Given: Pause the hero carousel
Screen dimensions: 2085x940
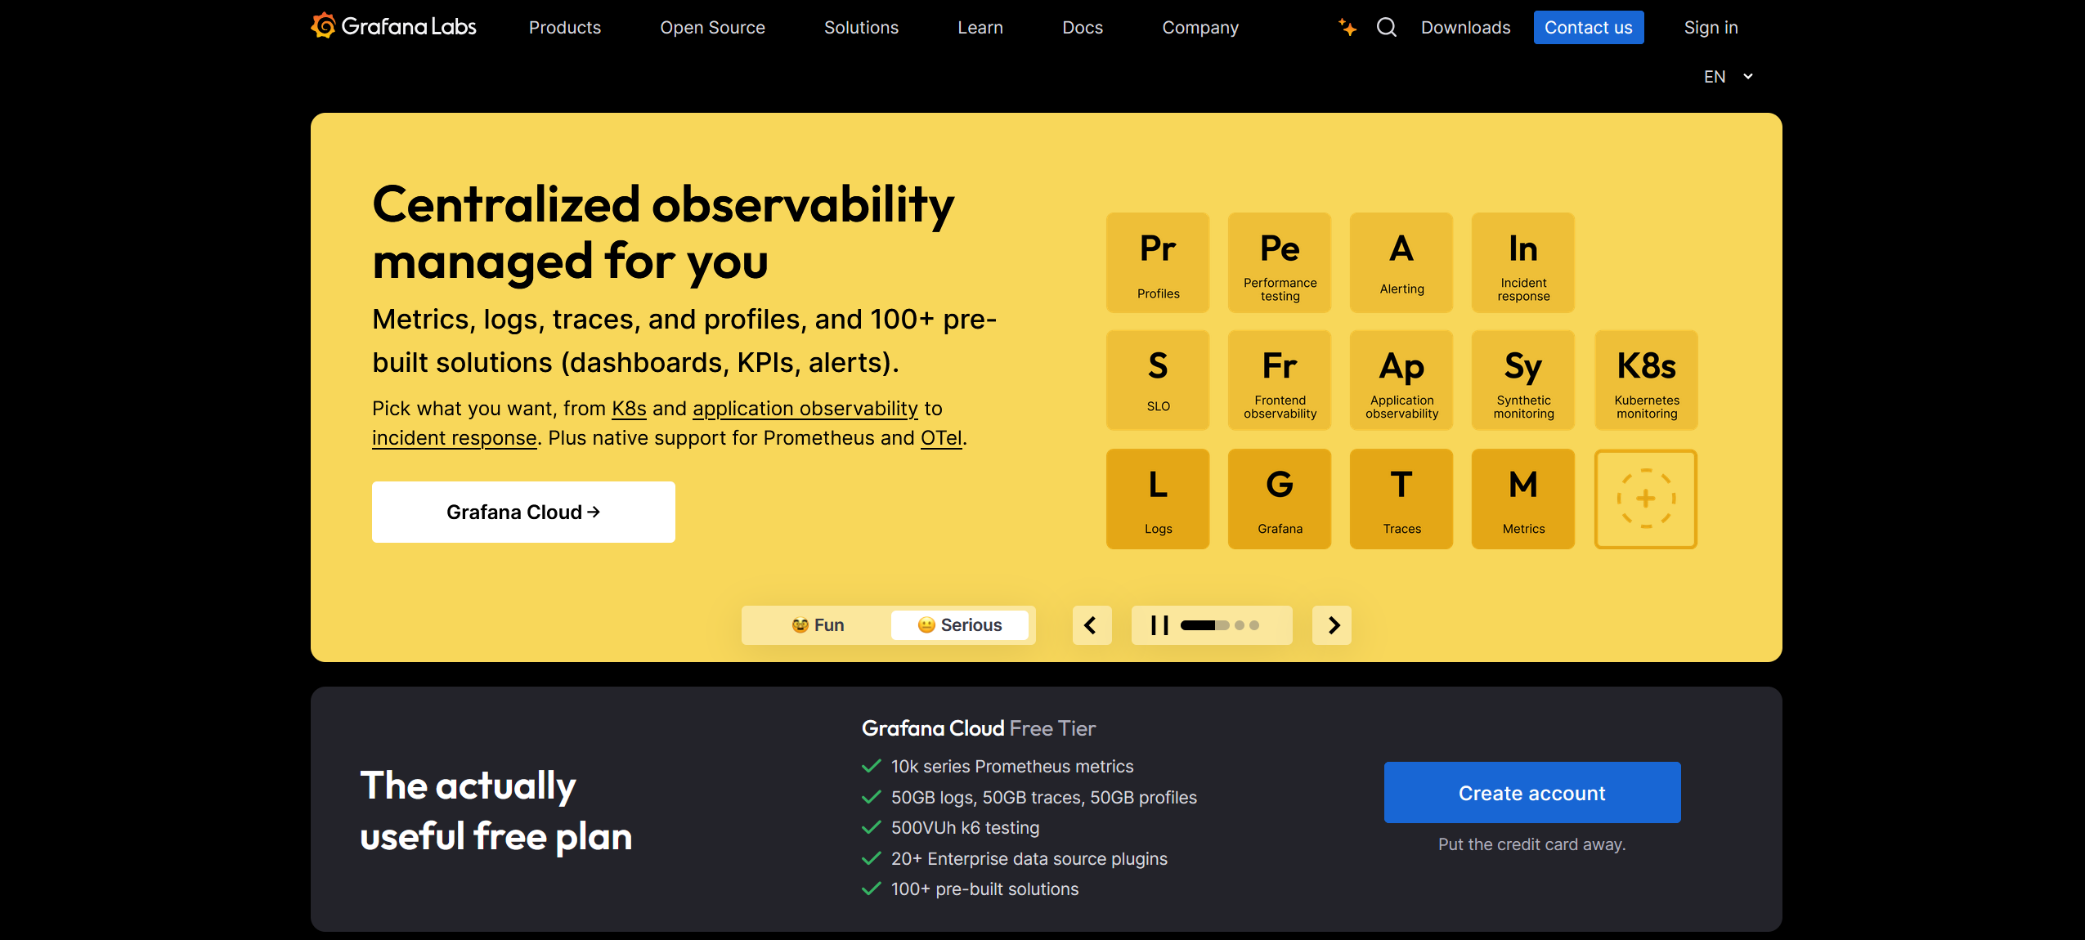Looking at the screenshot, I should 1159,625.
